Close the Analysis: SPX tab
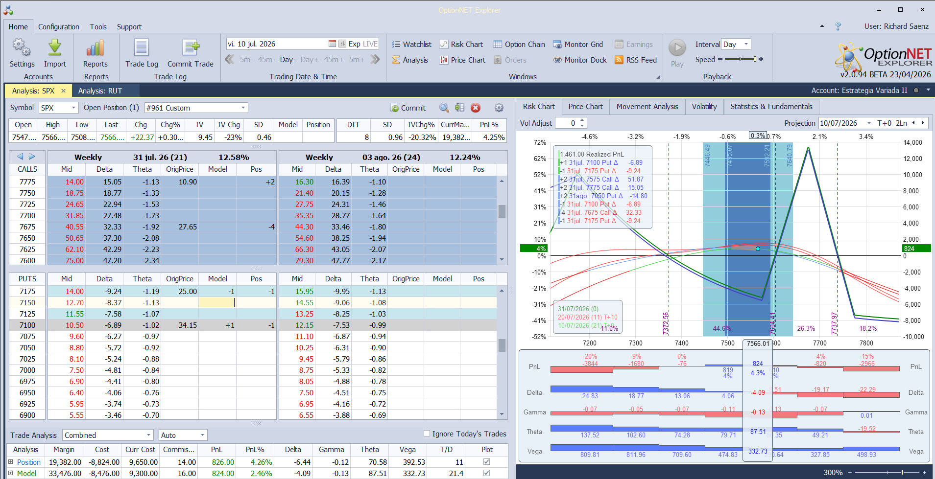935x479 pixels. point(63,91)
